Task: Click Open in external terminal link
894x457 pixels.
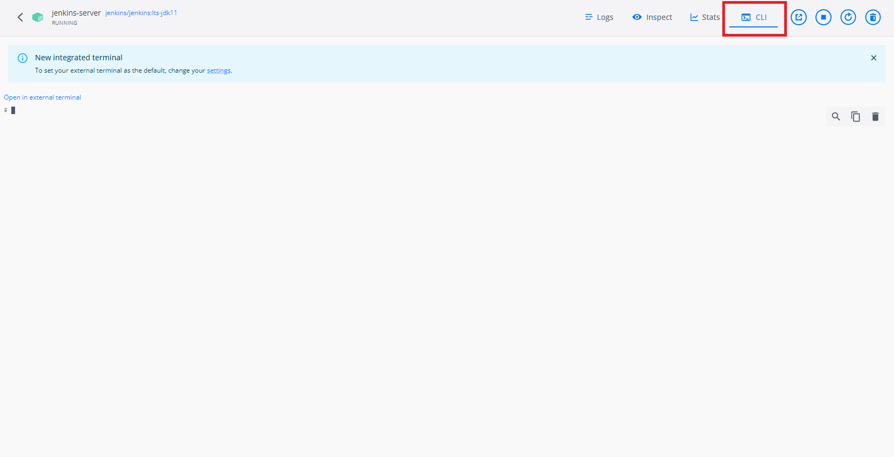Action: tap(43, 97)
